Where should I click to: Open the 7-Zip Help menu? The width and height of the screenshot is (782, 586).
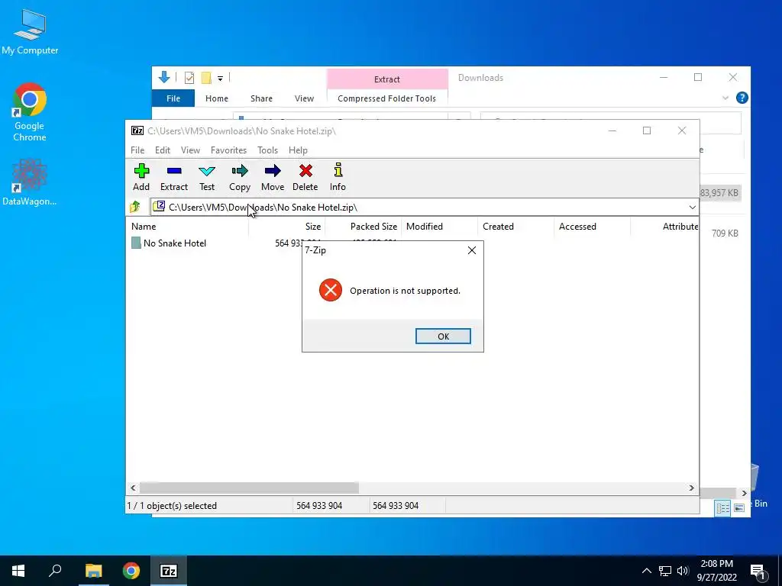click(x=298, y=150)
